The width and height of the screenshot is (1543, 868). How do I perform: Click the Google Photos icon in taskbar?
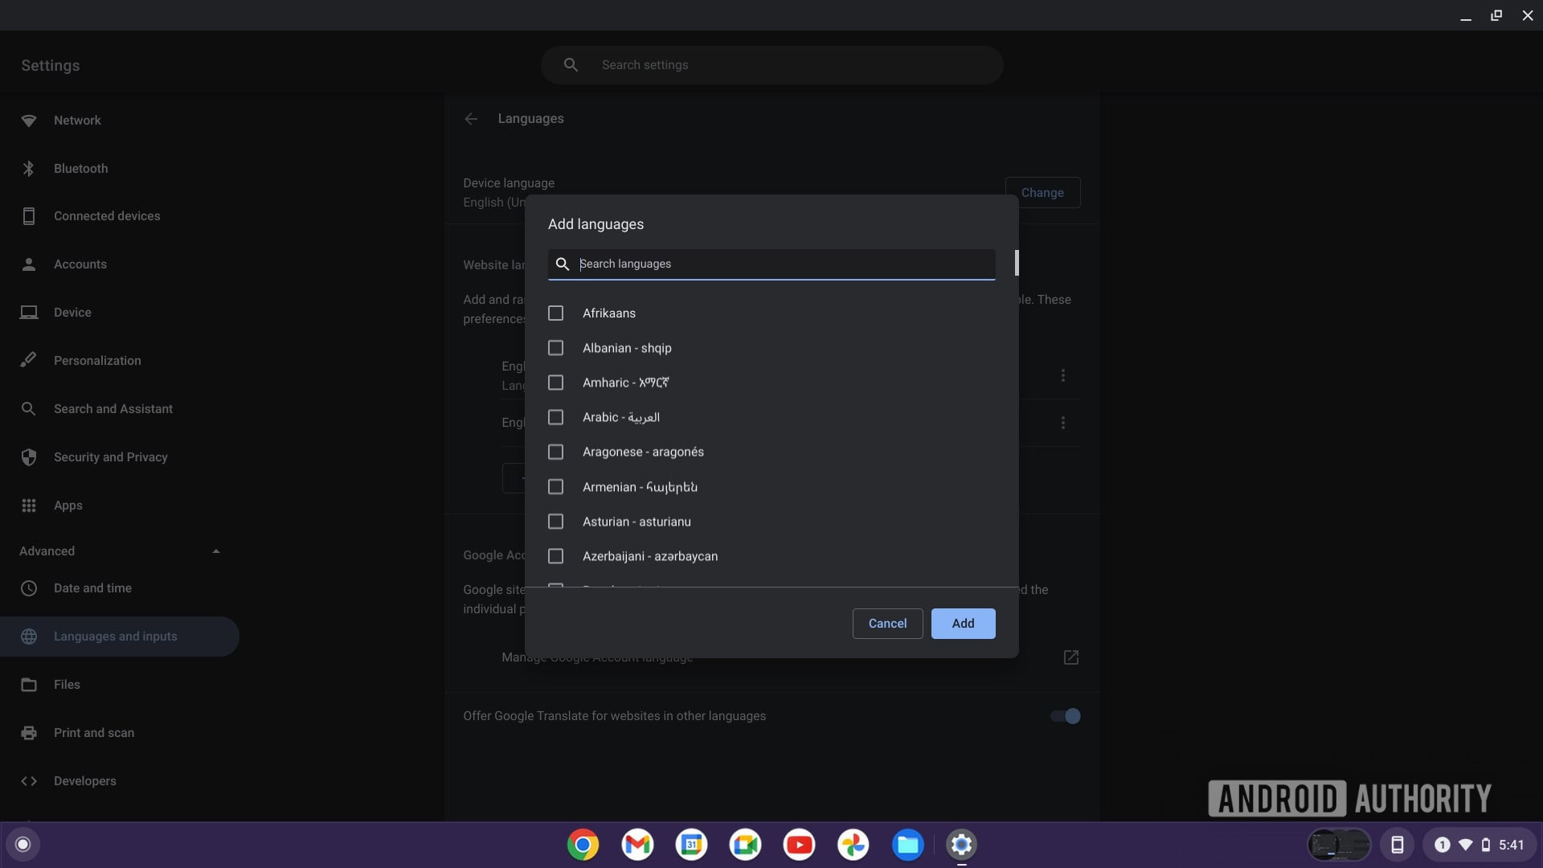(853, 844)
